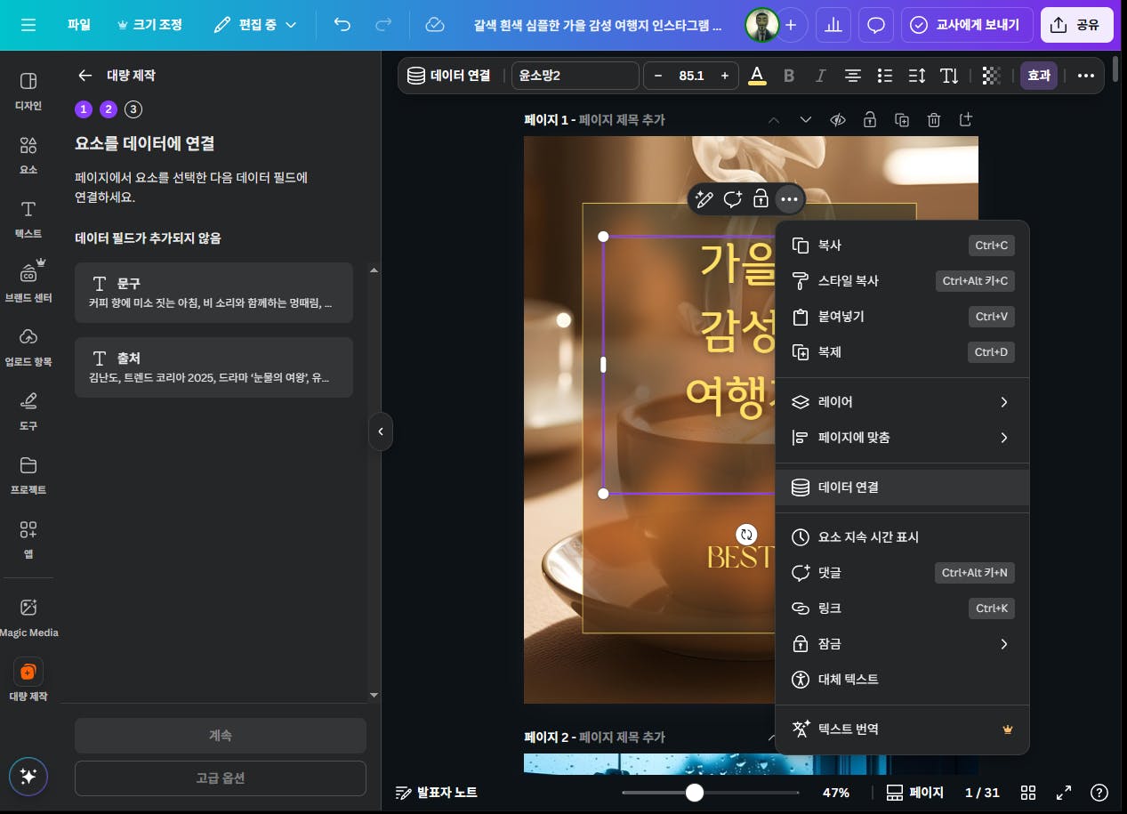The height and width of the screenshot is (814, 1127).
Task: Open the comments speech bubble in header
Action: [x=876, y=25]
